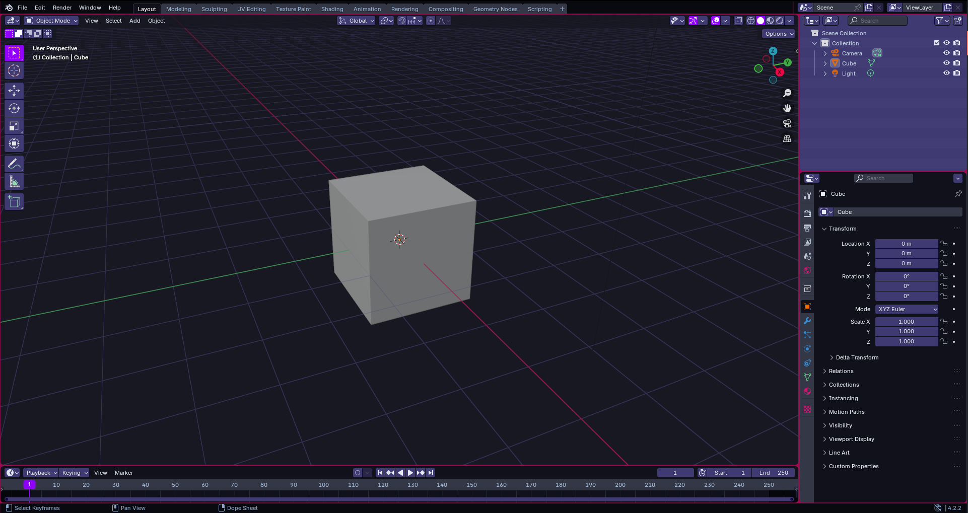Hide the Camera in viewport via eye icon
Screen dimensions: 968x513
click(946, 53)
